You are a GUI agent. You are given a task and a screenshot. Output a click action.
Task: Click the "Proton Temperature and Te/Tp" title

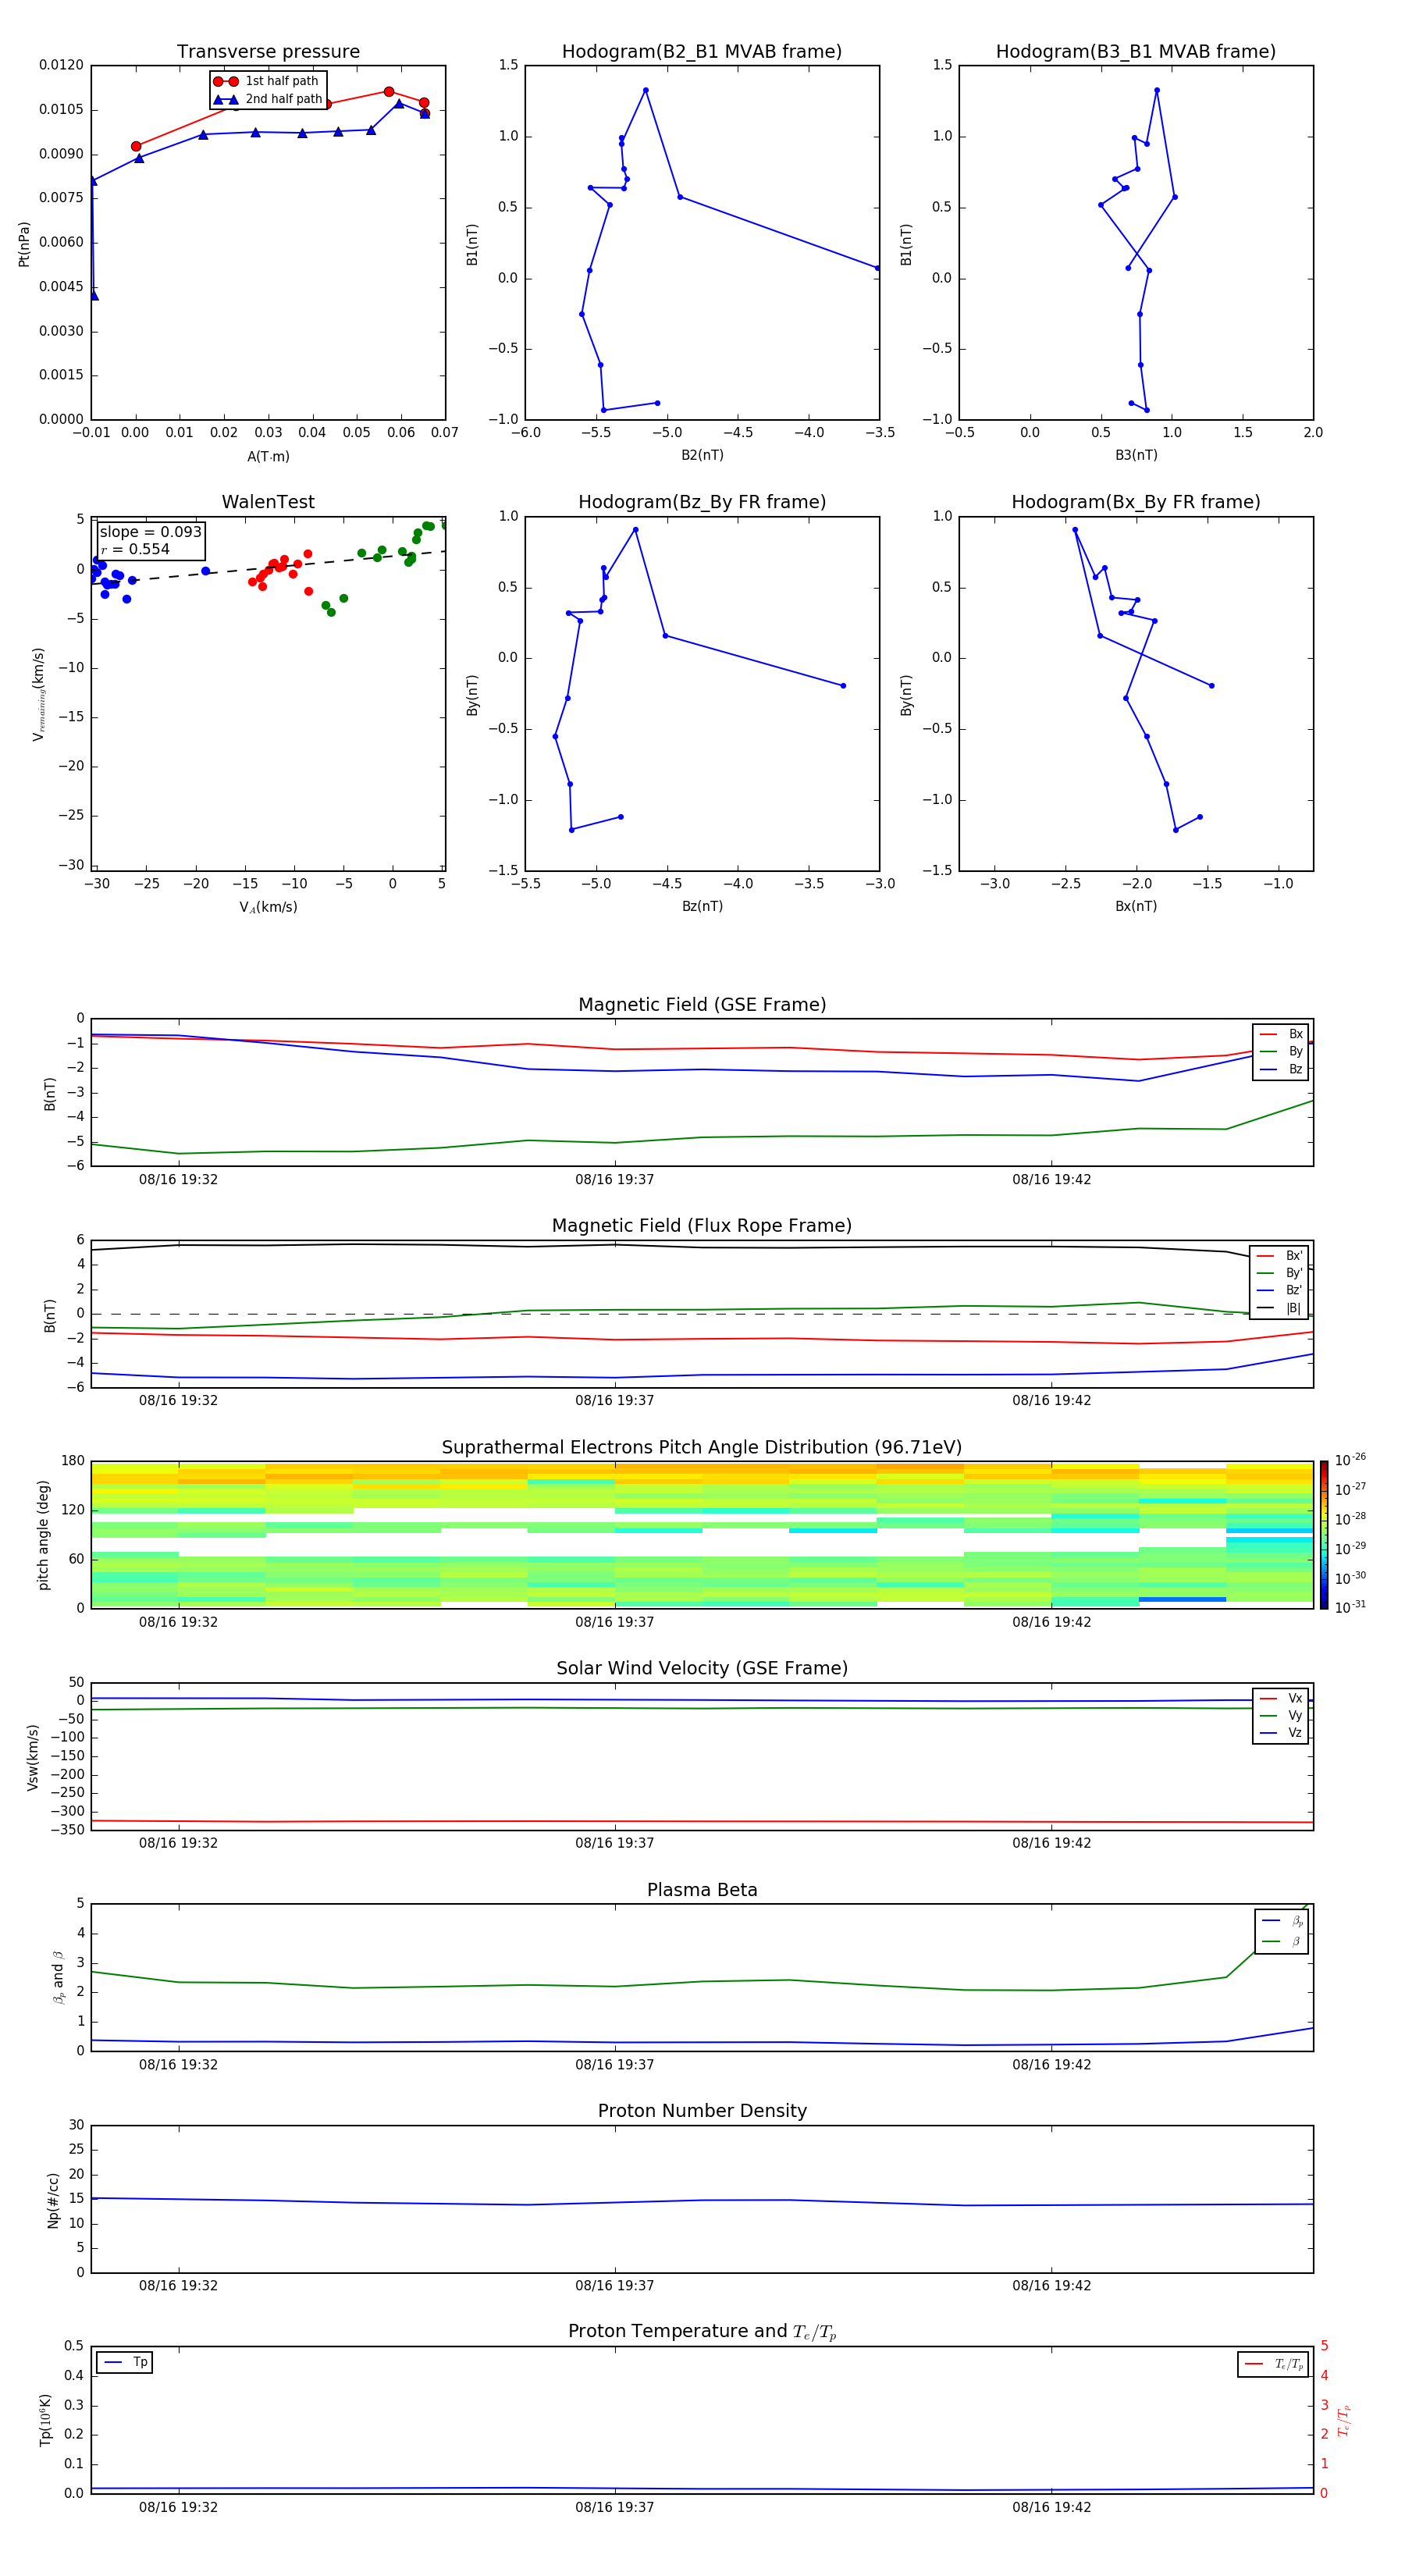tap(702, 2332)
